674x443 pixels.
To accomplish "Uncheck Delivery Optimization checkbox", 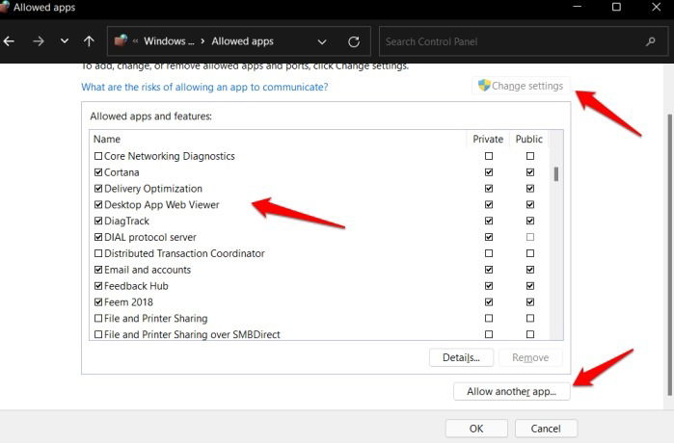I will tap(98, 189).
